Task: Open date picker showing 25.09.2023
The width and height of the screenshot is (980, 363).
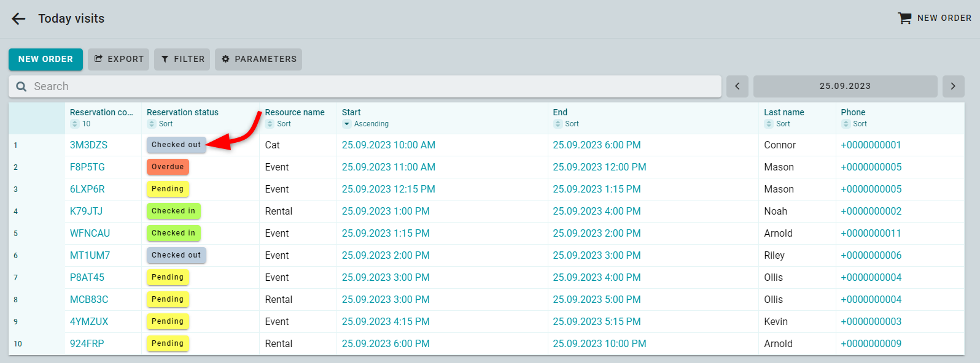Action: tap(845, 86)
